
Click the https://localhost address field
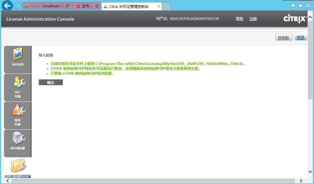[47, 6]
